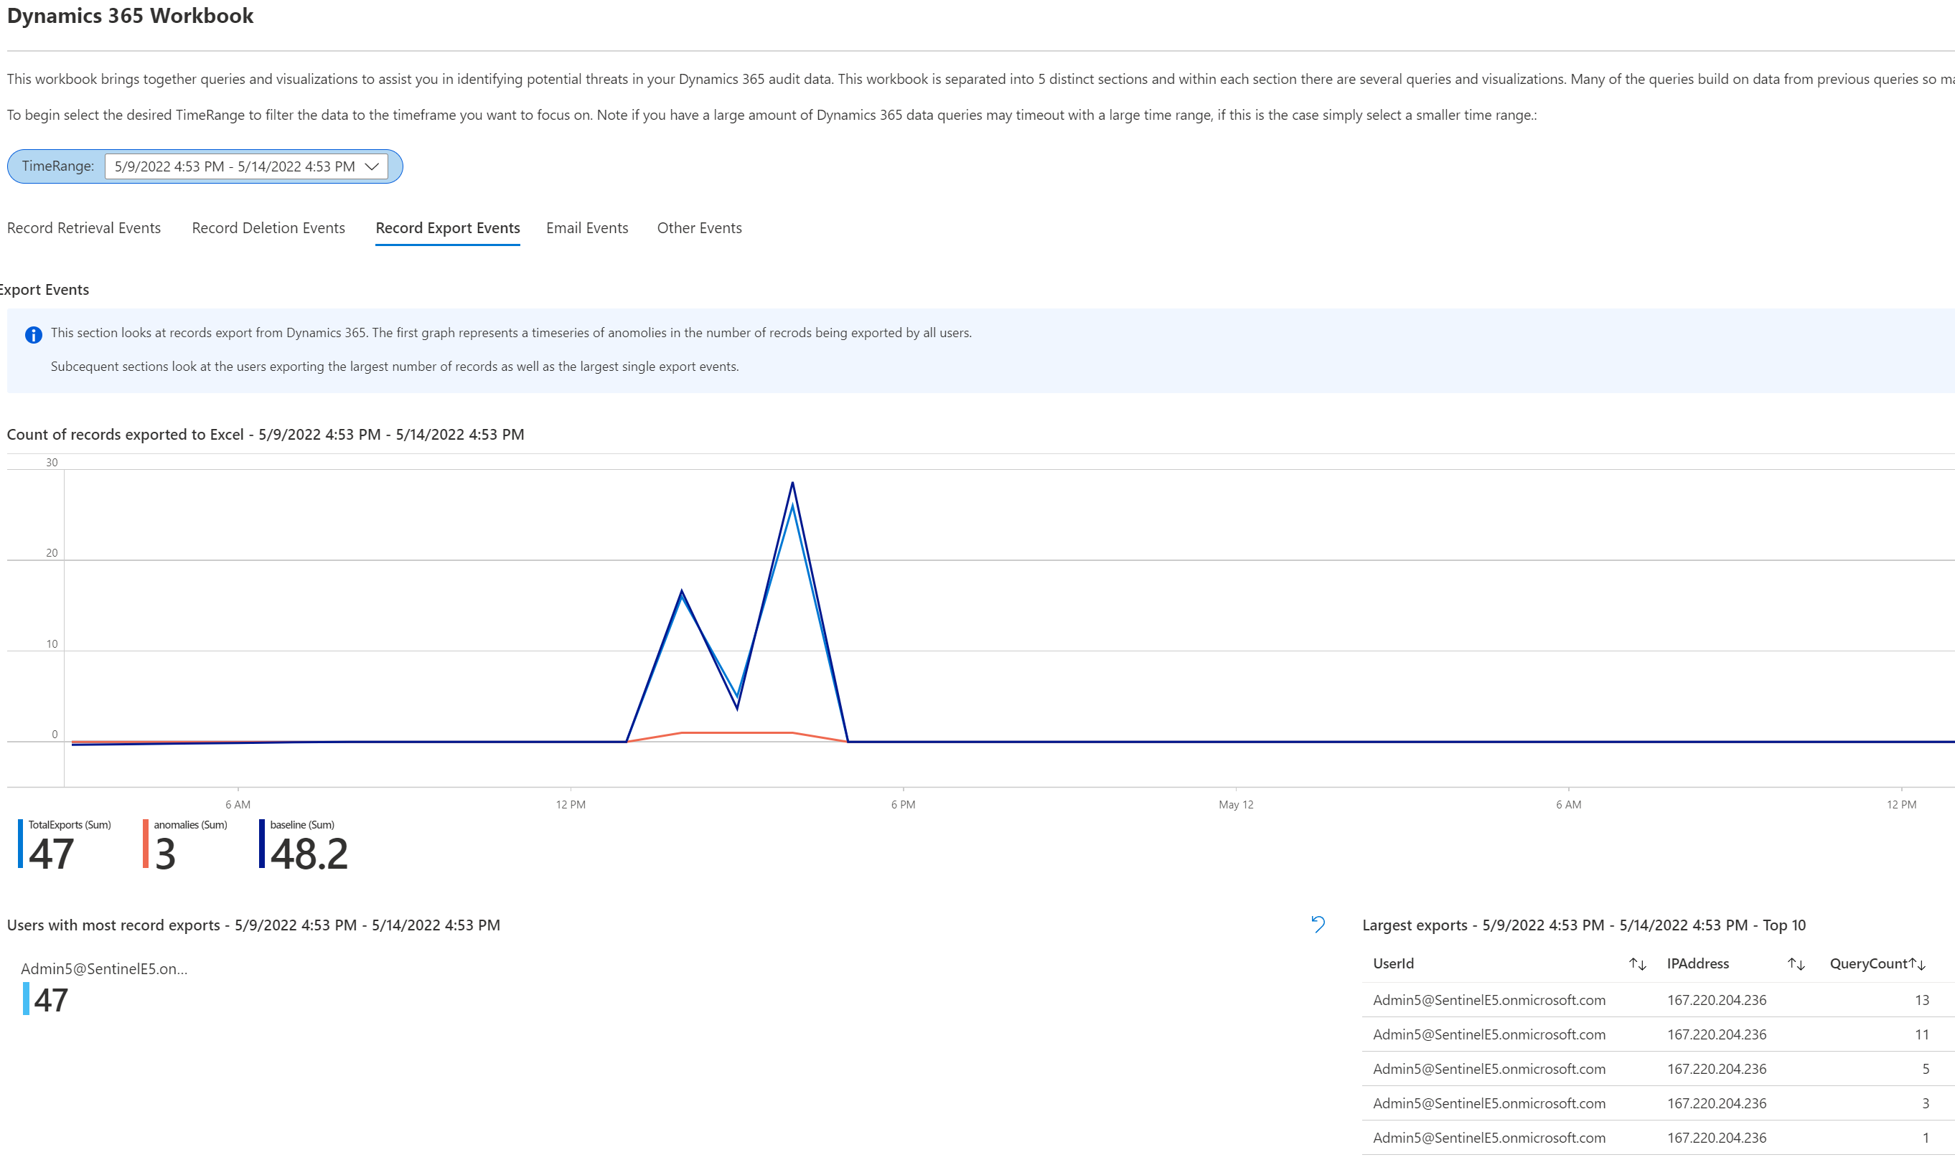Open the Record Deletion Events tab
This screenshot has width=1955, height=1170.
tap(268, 228)
